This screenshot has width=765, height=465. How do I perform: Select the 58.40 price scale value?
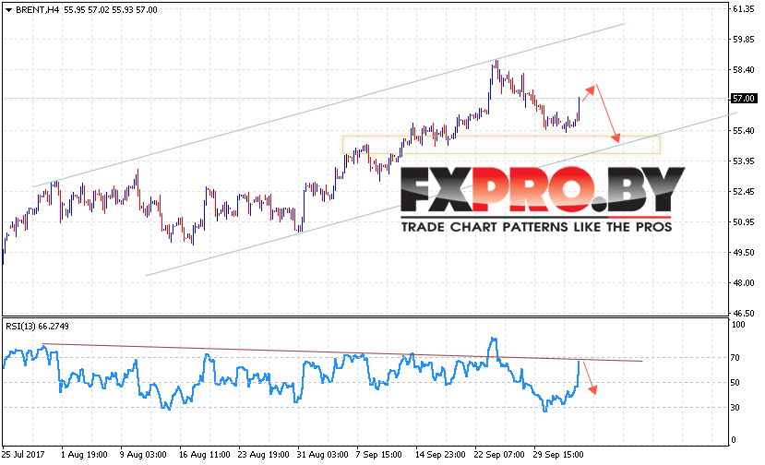pos(743,70)
